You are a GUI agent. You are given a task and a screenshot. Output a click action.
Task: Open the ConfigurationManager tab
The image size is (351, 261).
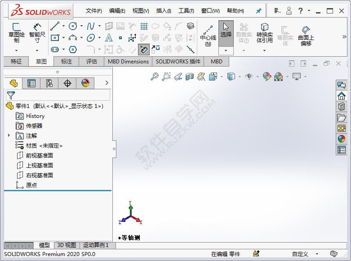click(49, 83)
